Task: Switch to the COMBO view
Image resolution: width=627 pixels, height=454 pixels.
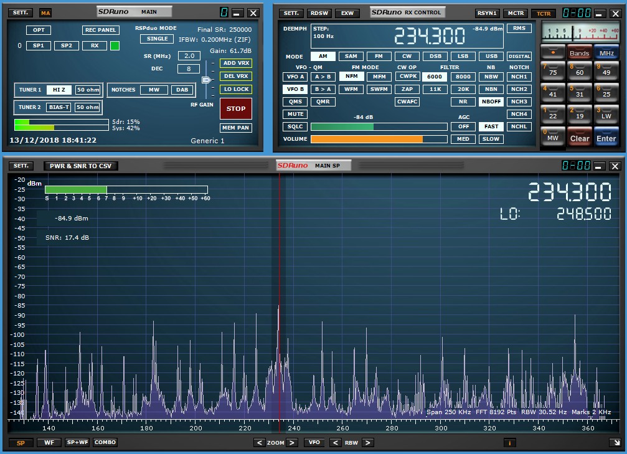Action: coord(105,442)
